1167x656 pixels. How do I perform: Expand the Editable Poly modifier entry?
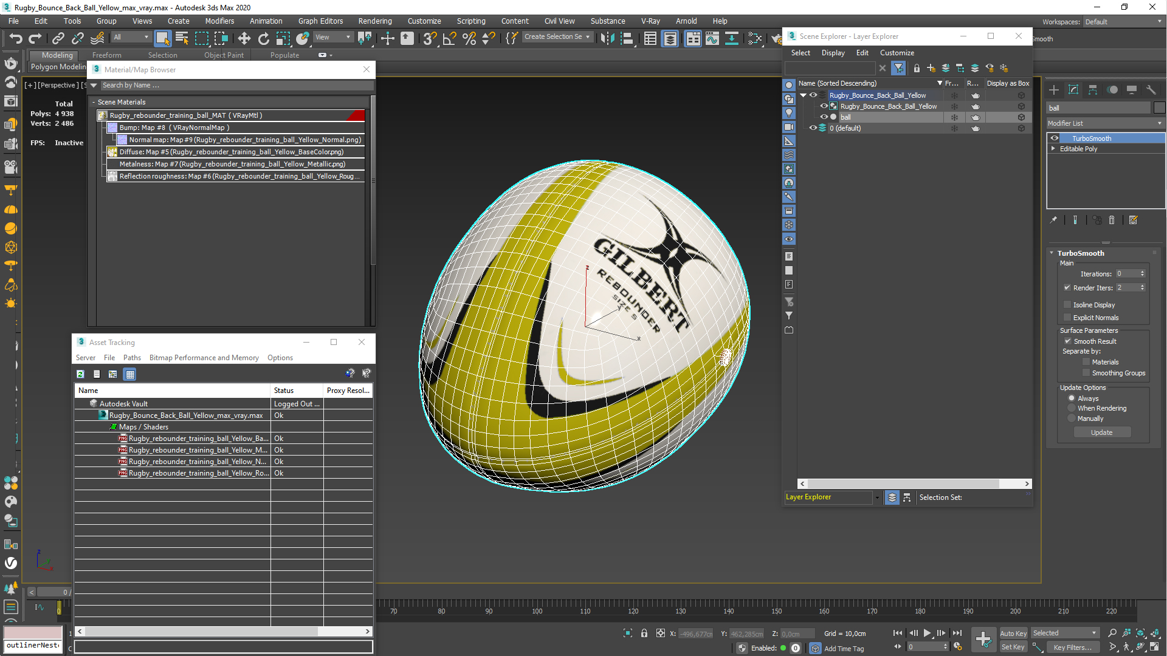tap(1053, 149)
